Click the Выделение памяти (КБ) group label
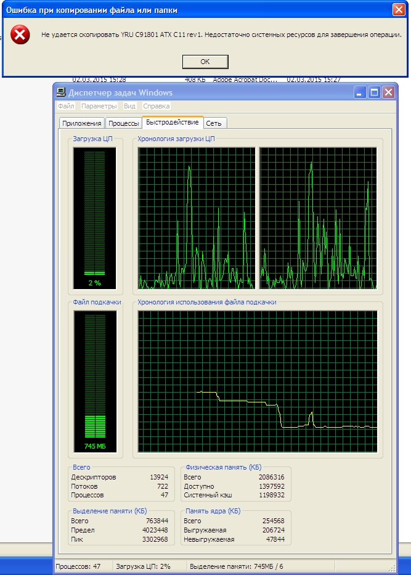Screen dimensions: 411x575 click(110, 511)
